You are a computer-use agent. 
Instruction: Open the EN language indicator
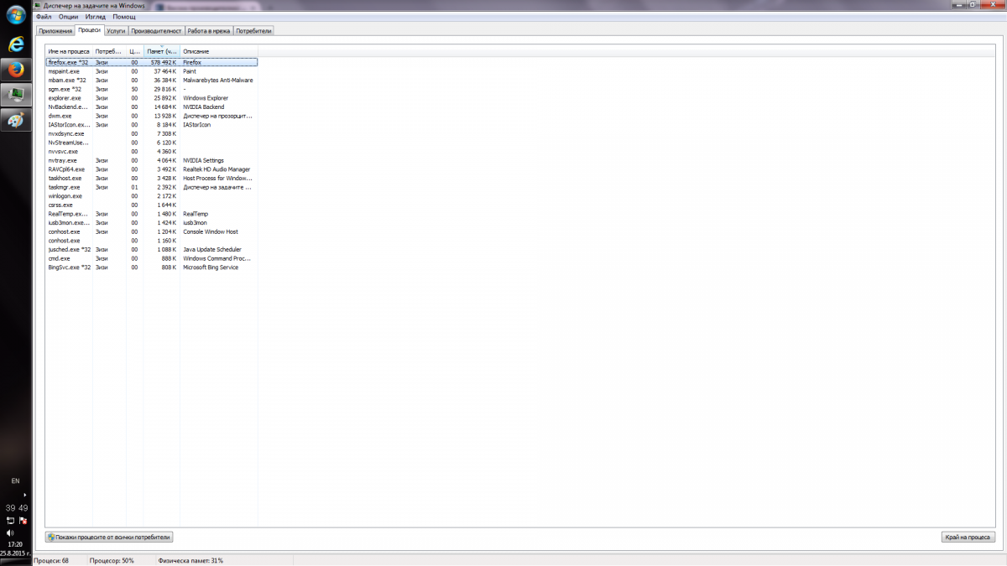(x=15, y=481)
